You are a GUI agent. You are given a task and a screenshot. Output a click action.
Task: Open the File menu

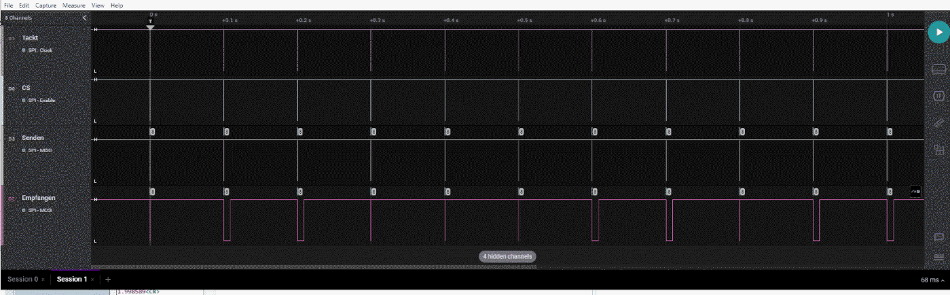9,5
